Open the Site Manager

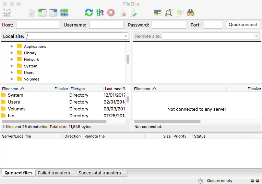[x=7, y=13]
